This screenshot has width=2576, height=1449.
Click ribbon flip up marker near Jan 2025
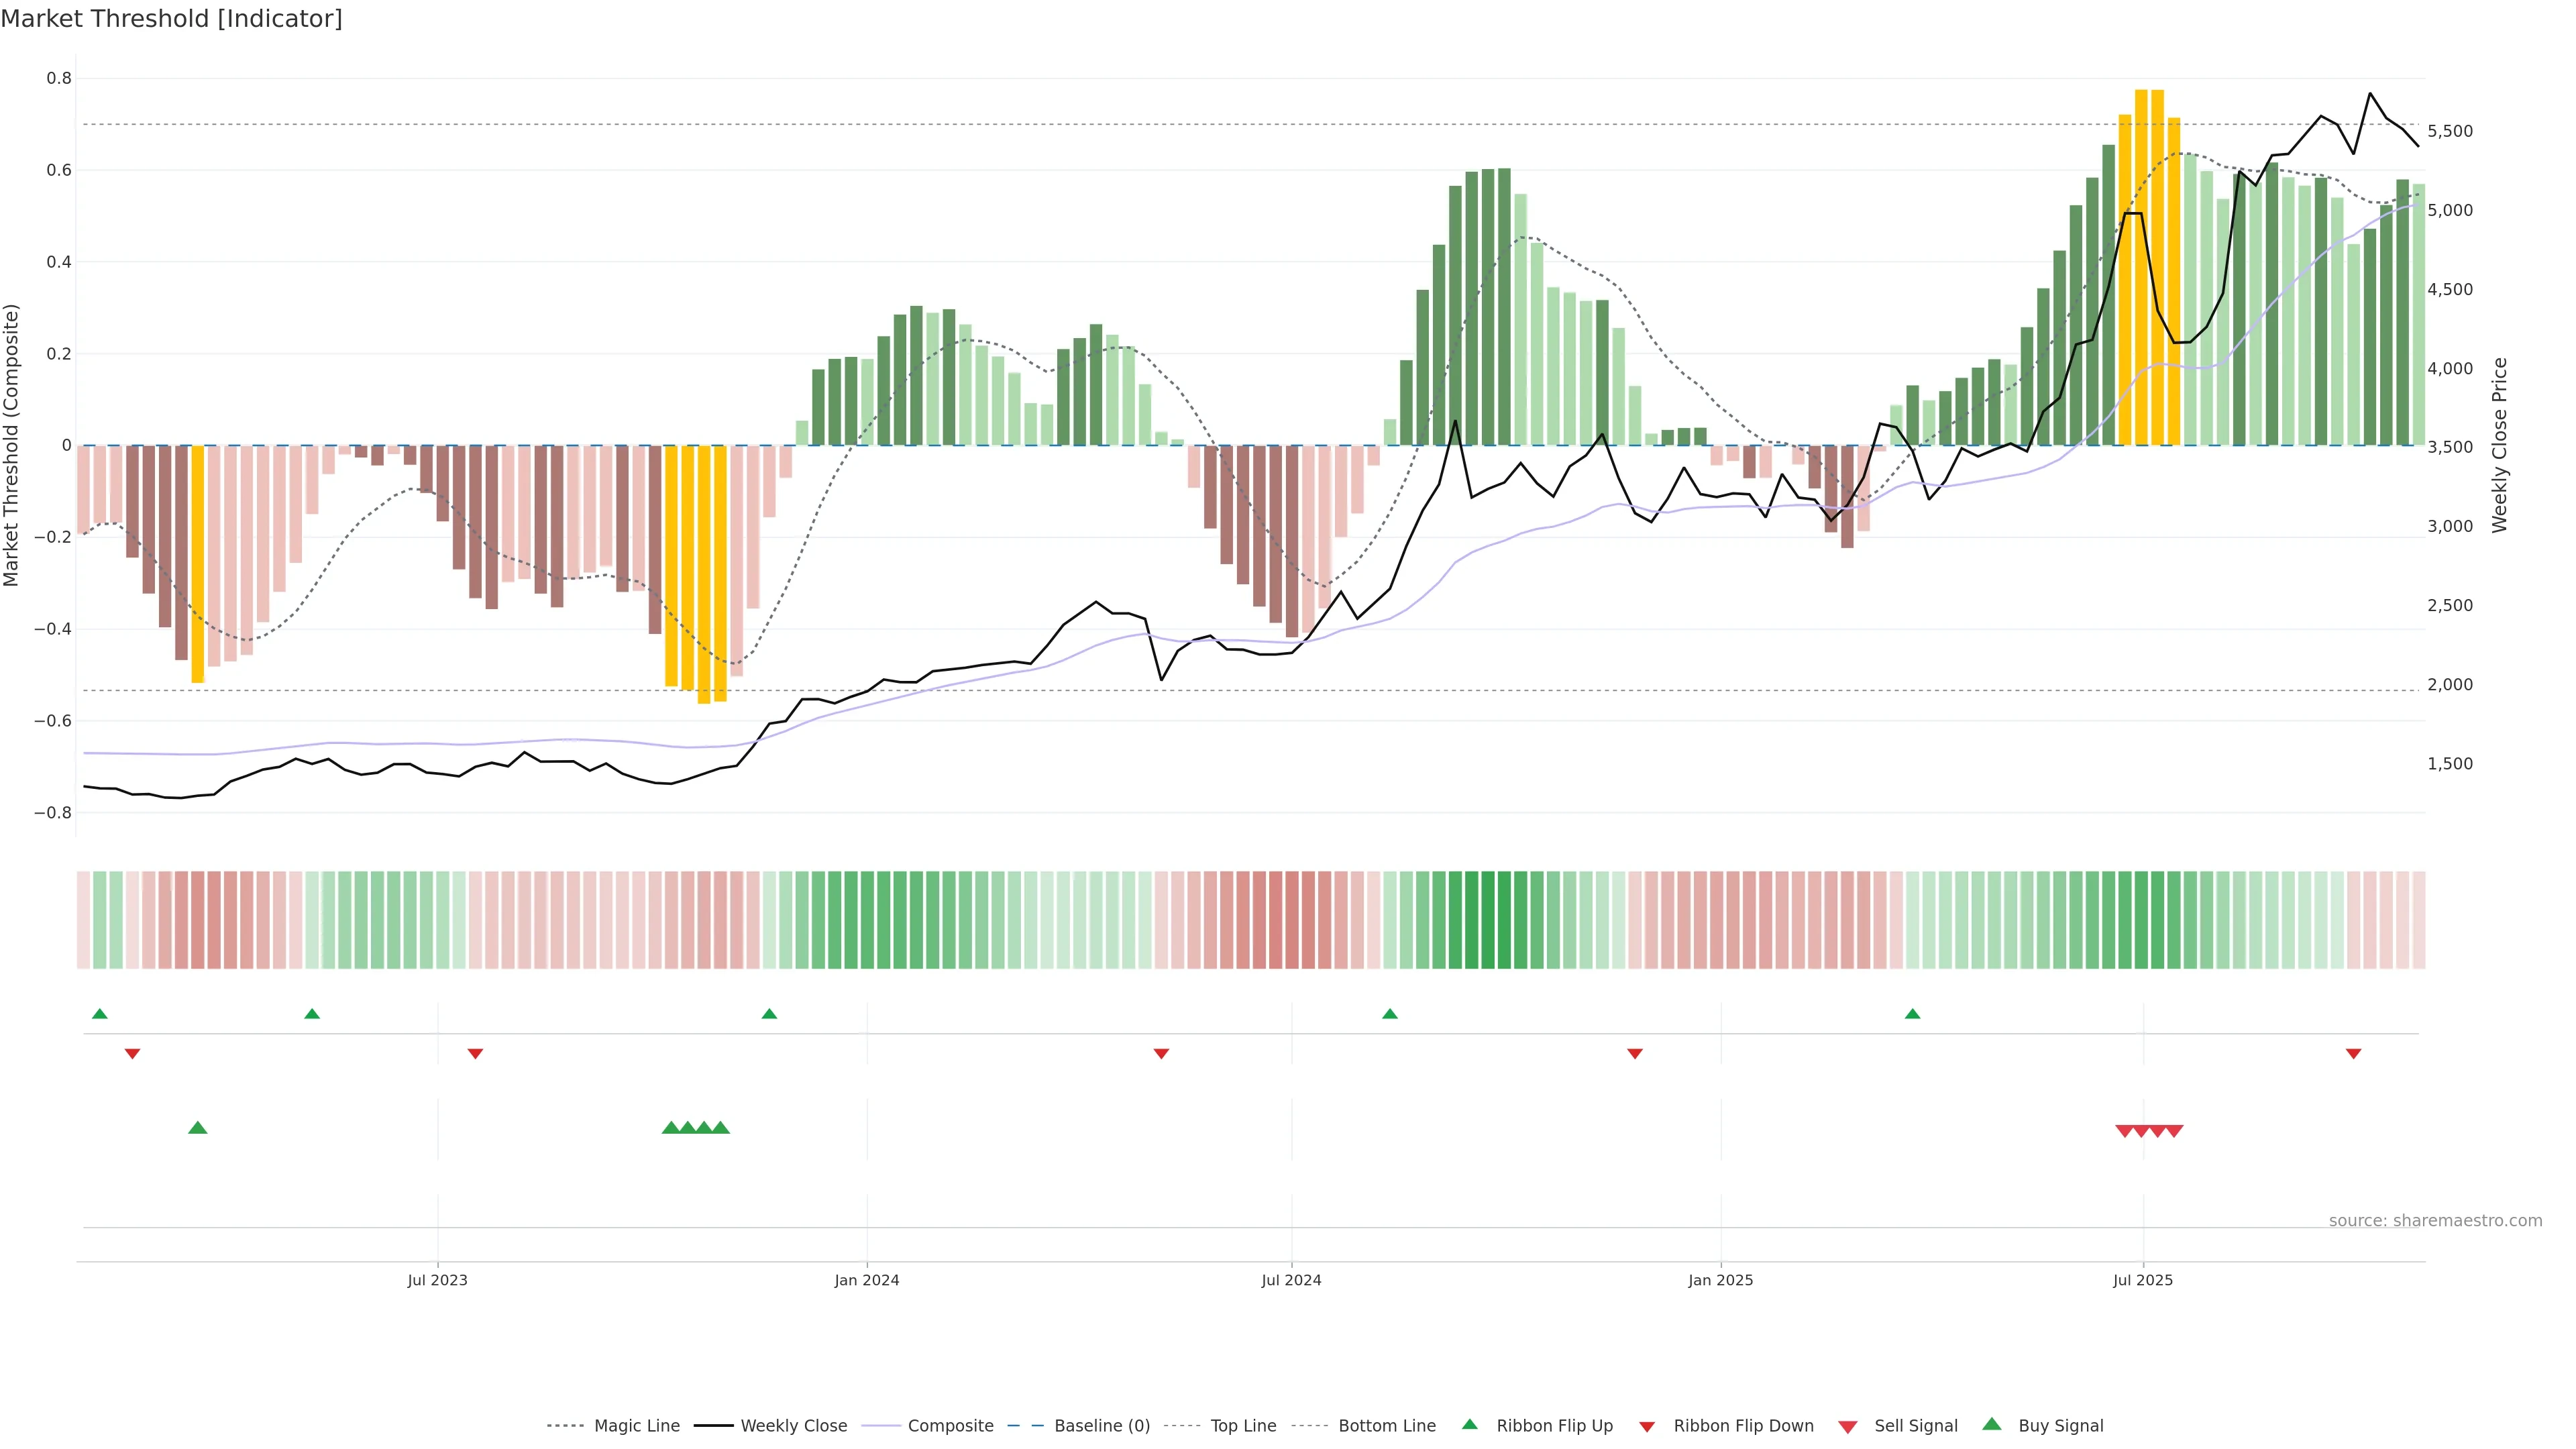1912,1014
